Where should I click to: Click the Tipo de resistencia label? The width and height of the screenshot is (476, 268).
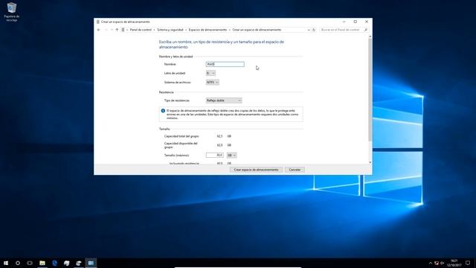tap(177, 100)
